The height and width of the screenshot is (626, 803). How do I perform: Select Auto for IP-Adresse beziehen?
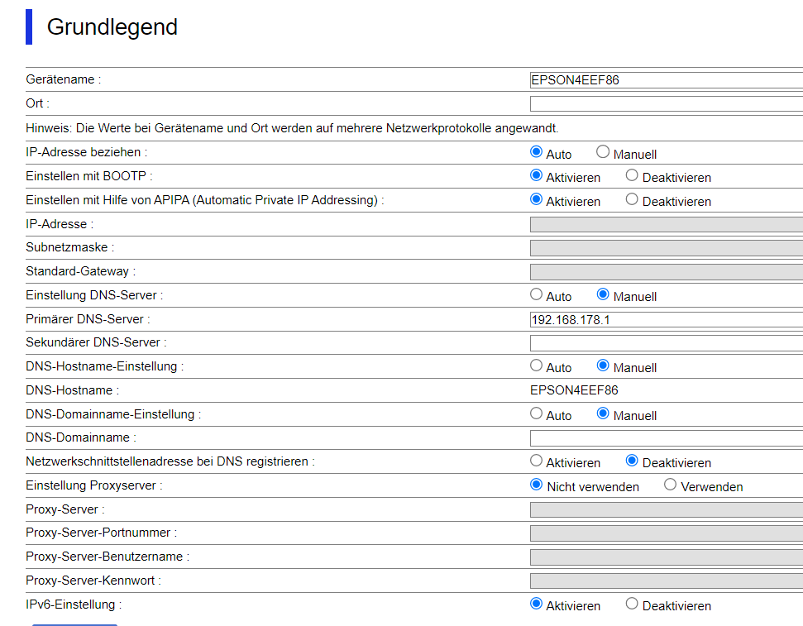(x=536, y=152)
